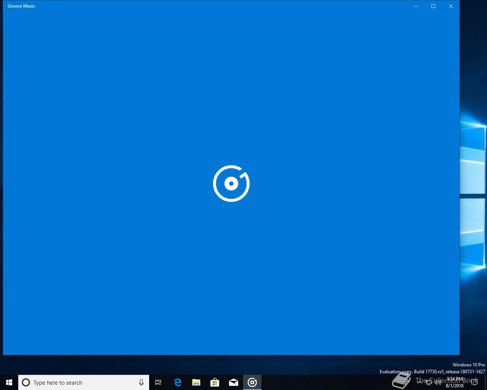Screen dimensions: 487x390
Task: Click the Show desktop sliver
Action: [486, 382]
